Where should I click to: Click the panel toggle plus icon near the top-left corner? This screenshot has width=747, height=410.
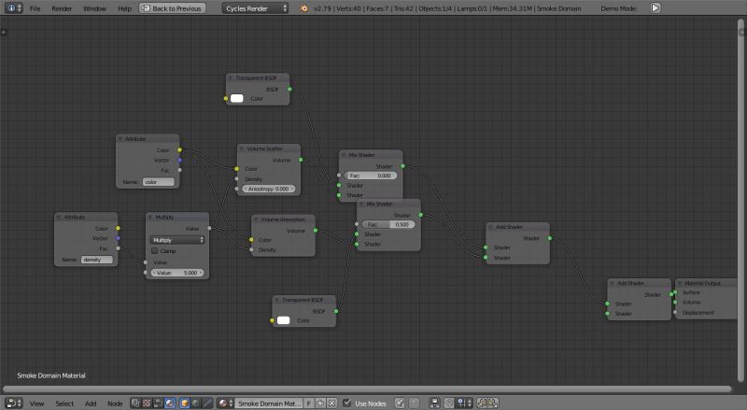tap(4, 33)
